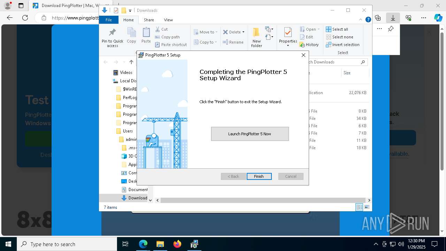Pin the Edge downloads panel
The image size is (446, 251).
click(391, 29)
